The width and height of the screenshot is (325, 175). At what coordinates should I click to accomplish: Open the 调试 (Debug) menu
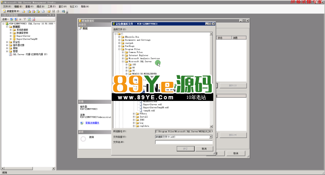point(40,7)
